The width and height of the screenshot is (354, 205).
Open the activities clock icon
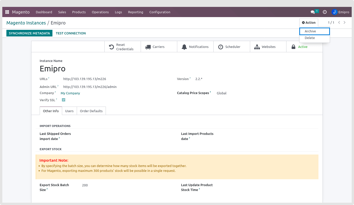click(x=325, y=12)
